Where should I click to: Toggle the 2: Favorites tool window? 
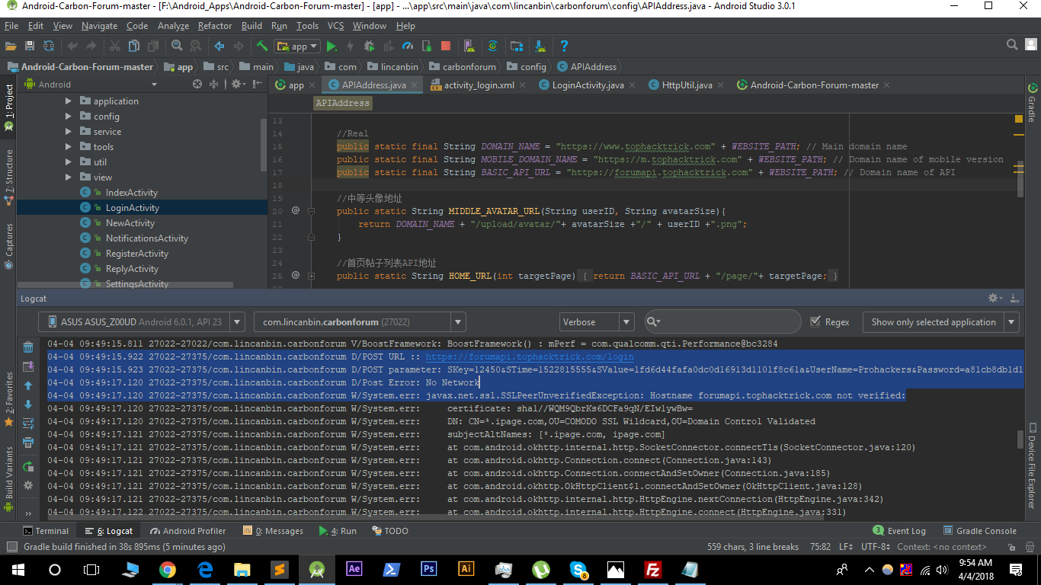tap(8, 398)
